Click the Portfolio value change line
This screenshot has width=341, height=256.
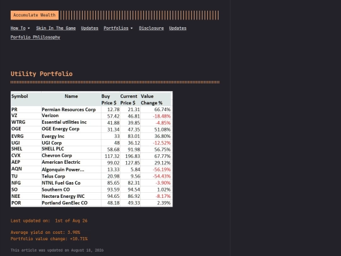pos(49,239)
